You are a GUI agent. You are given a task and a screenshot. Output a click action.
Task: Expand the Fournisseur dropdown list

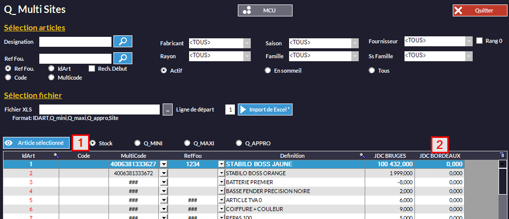coord(468,41)
